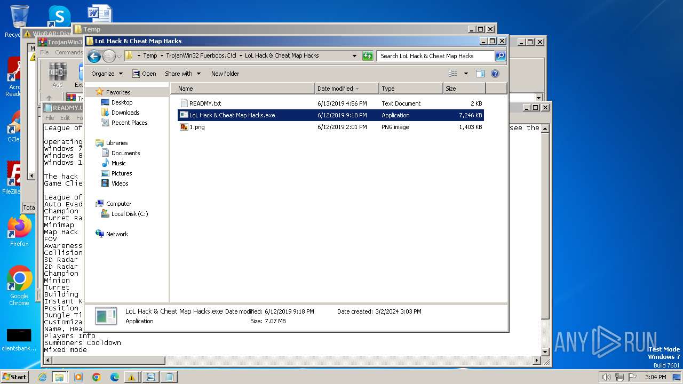Viewport: 683px width, 384px height.
Task: Open the address bar history dropdown
Action: click(x=354, y=56)
